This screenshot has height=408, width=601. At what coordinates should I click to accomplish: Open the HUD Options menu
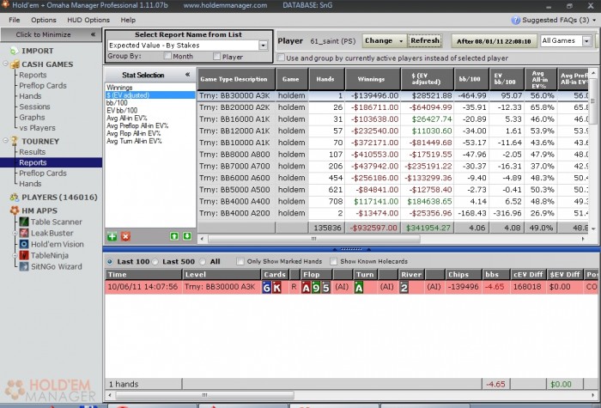88,20
